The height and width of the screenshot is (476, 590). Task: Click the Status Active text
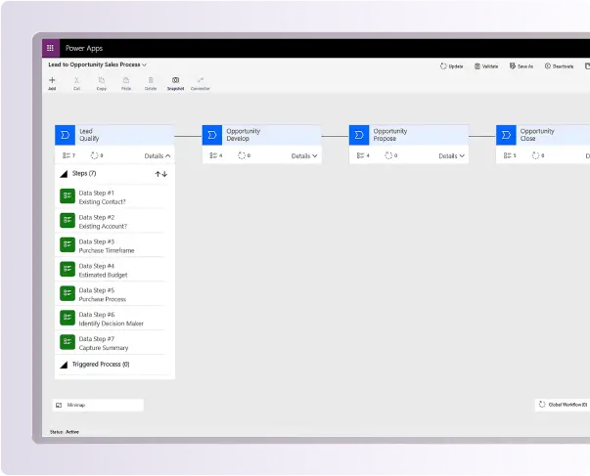pos(65,432)
